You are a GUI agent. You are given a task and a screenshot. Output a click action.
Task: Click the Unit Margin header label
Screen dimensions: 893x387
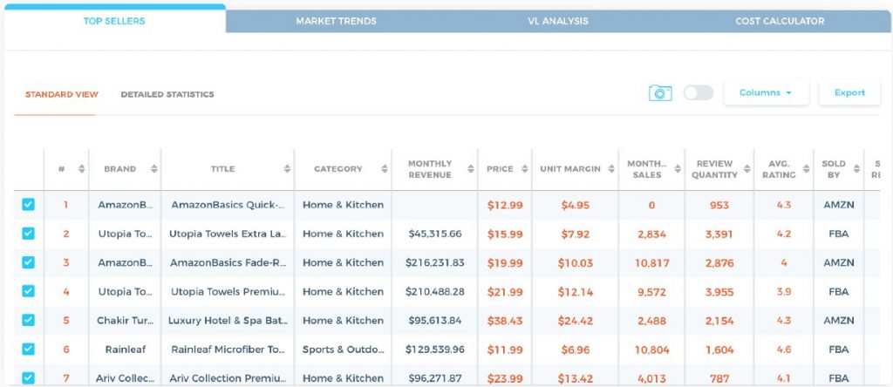570,169
